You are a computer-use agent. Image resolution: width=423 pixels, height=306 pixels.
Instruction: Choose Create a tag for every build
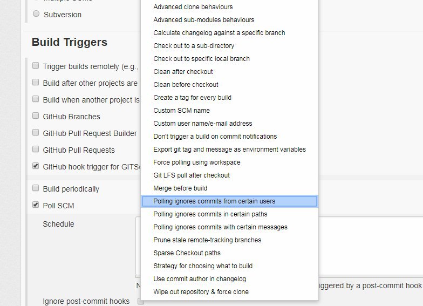[192, 98]
